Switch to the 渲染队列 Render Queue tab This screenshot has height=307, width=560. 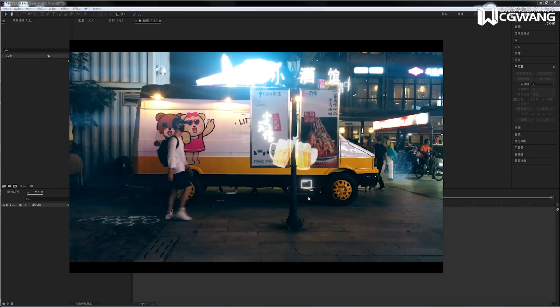[13, 192]
